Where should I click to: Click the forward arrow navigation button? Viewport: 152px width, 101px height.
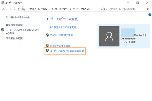coord(10,9)
